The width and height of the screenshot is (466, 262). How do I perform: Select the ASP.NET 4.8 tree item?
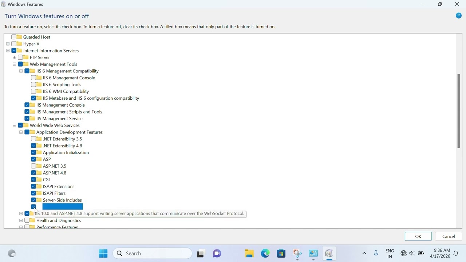[x=55, y=173]
